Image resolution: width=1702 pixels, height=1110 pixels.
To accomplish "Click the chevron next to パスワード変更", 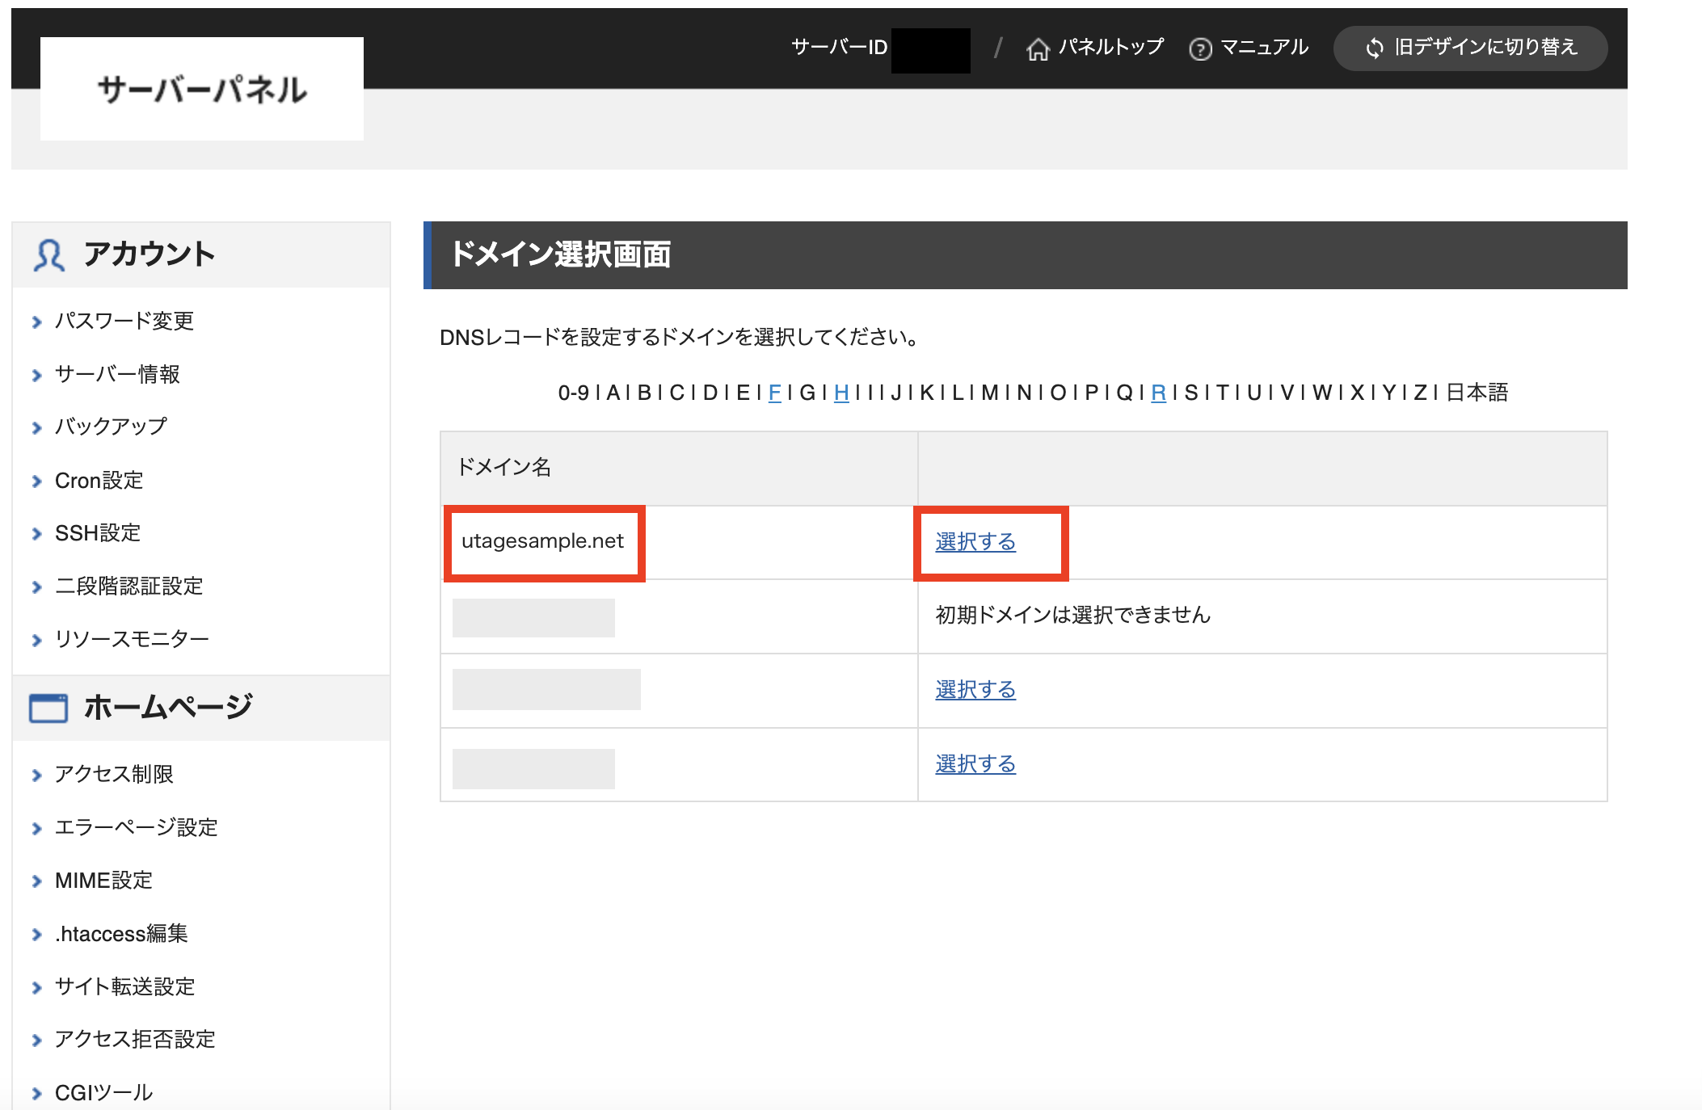I will tap(36, 322).
